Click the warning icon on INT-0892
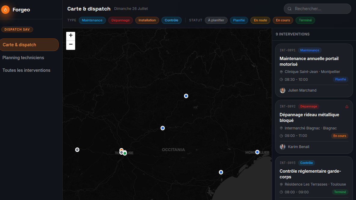The width and height of the screenshot is (356, 200). tap(347, 106)
